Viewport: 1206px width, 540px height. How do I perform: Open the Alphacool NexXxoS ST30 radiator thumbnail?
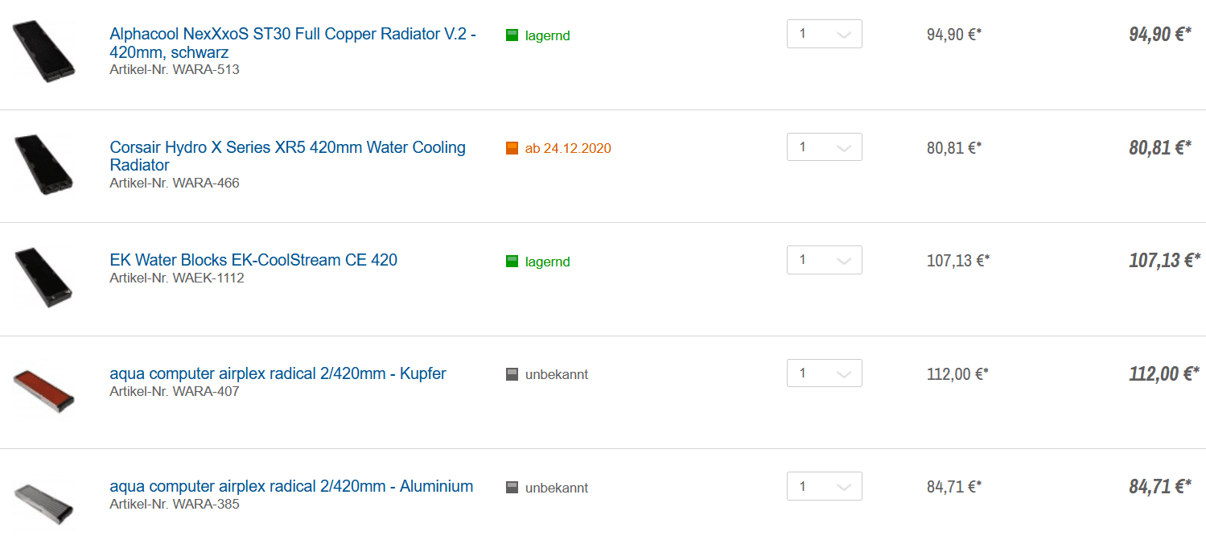pos(43,51)
